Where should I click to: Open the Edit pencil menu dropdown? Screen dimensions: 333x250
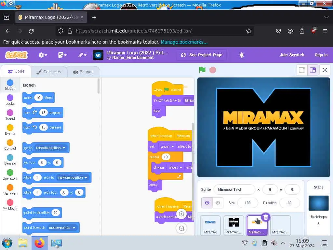pyautogui.click(x=82, y=55)
